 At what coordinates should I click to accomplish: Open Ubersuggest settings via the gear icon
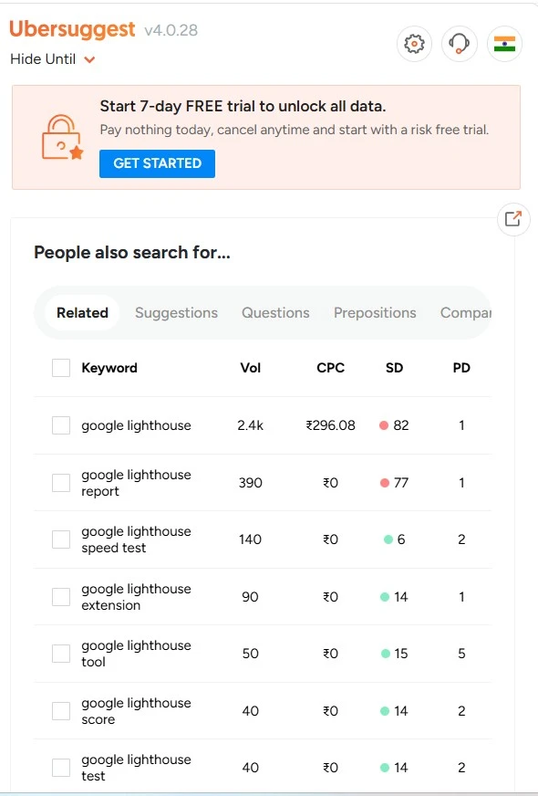click(x=414, y=44)
